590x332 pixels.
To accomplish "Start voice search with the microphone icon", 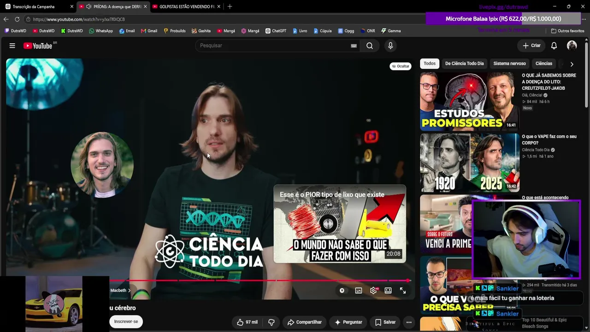I will click(x=390, y=46).
